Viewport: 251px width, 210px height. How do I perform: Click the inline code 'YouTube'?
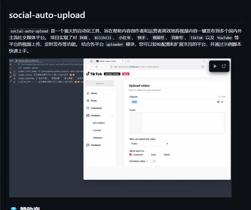coord(224,38)
